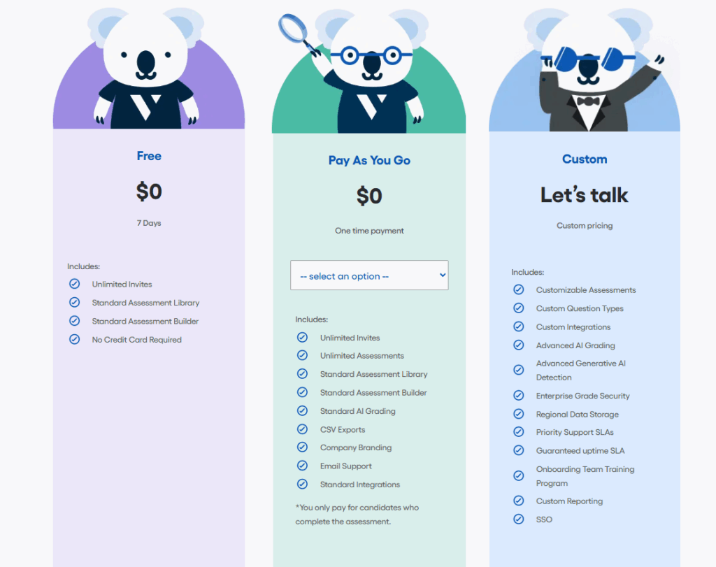Image resolution: width=716 pixels, height=567 pixels.
Task: Click the Pay As You Go title
Action: coord(369,161)
